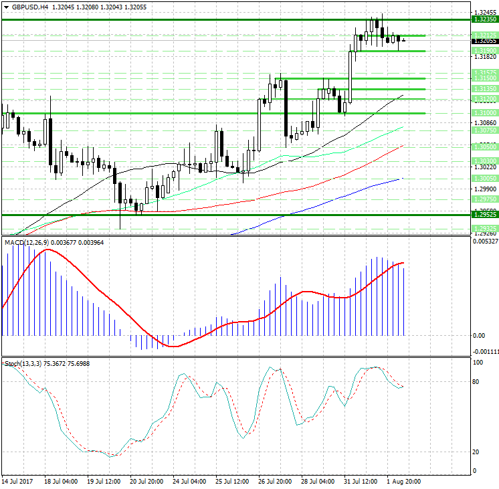The image size is (499, 489).
Task: Click the current price tag 1.32055
Action: coord(484,41)
